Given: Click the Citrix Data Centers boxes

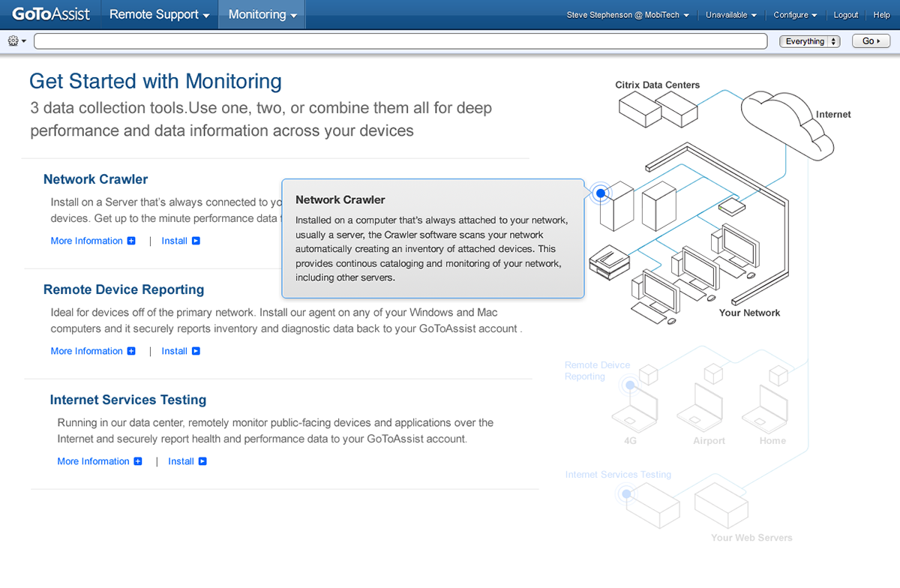Looking at the screenshot, I should pyautogui.click(x=658, y=109).
